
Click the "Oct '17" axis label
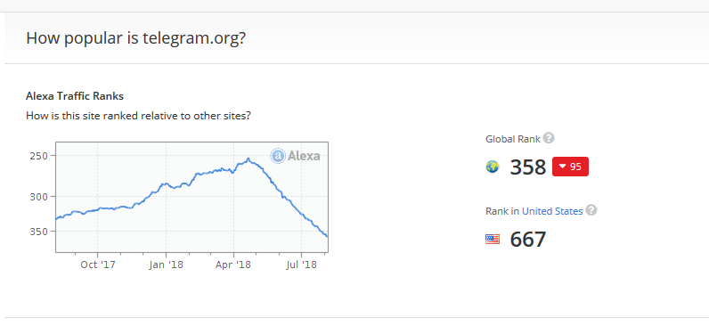click(x=98, y=265)
